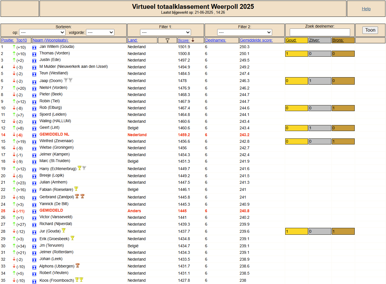
Task: Click the name Jelmer (Rotterdam)
Action: point(56,252)
